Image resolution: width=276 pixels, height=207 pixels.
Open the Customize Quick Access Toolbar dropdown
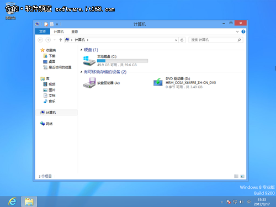57,24
